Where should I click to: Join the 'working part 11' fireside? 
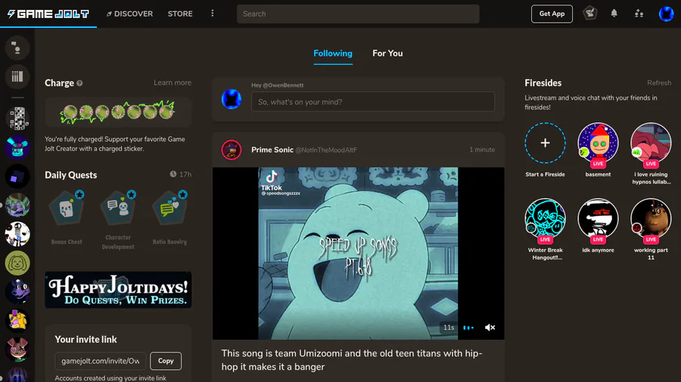(x=651, y=219)
